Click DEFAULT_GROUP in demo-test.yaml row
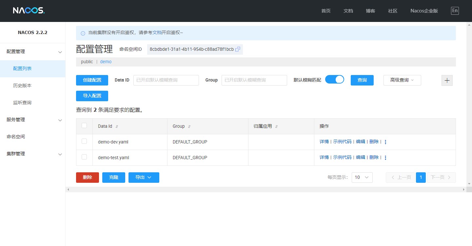 click(x=190, y=158)
